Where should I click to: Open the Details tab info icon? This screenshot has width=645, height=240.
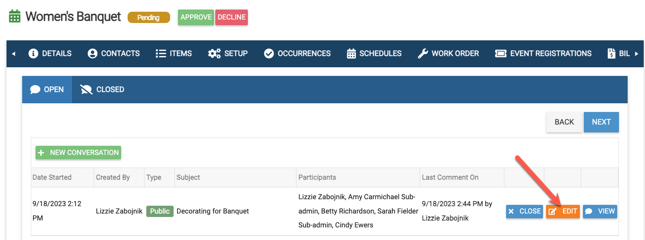(x=33, y=53)
